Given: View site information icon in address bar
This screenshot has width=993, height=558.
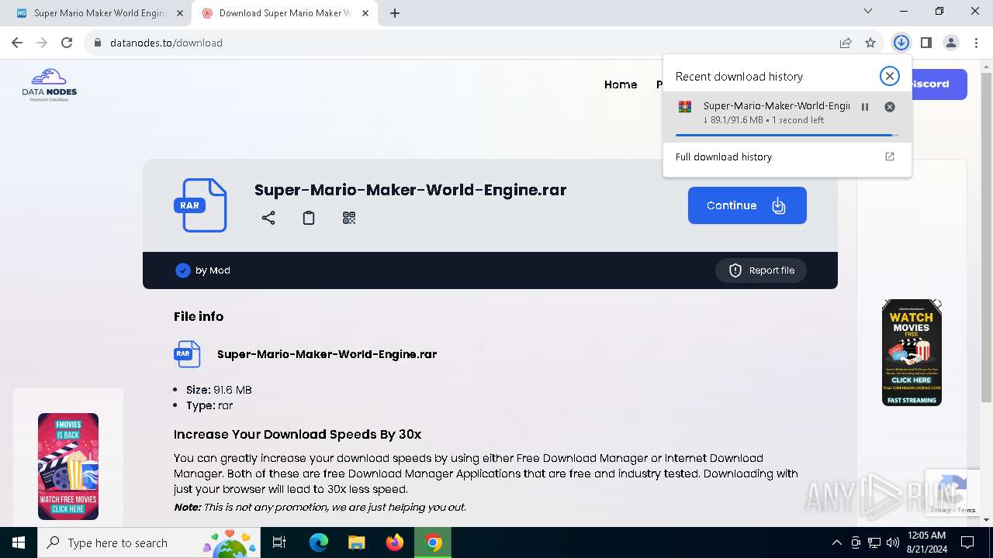Looking at the screenshot, I should (98, 43).
